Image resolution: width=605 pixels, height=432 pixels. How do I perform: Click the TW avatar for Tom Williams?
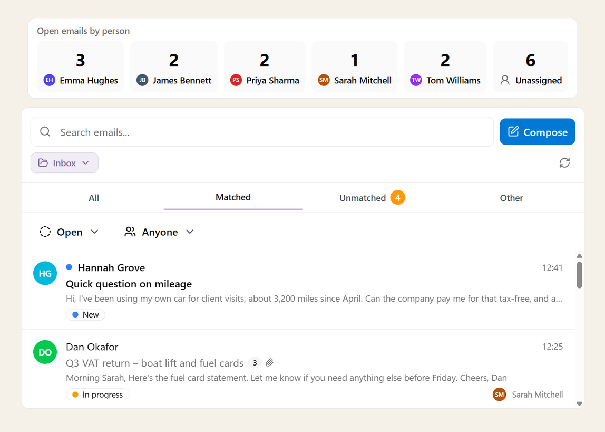pyautogui.click(x=416, y=80)
